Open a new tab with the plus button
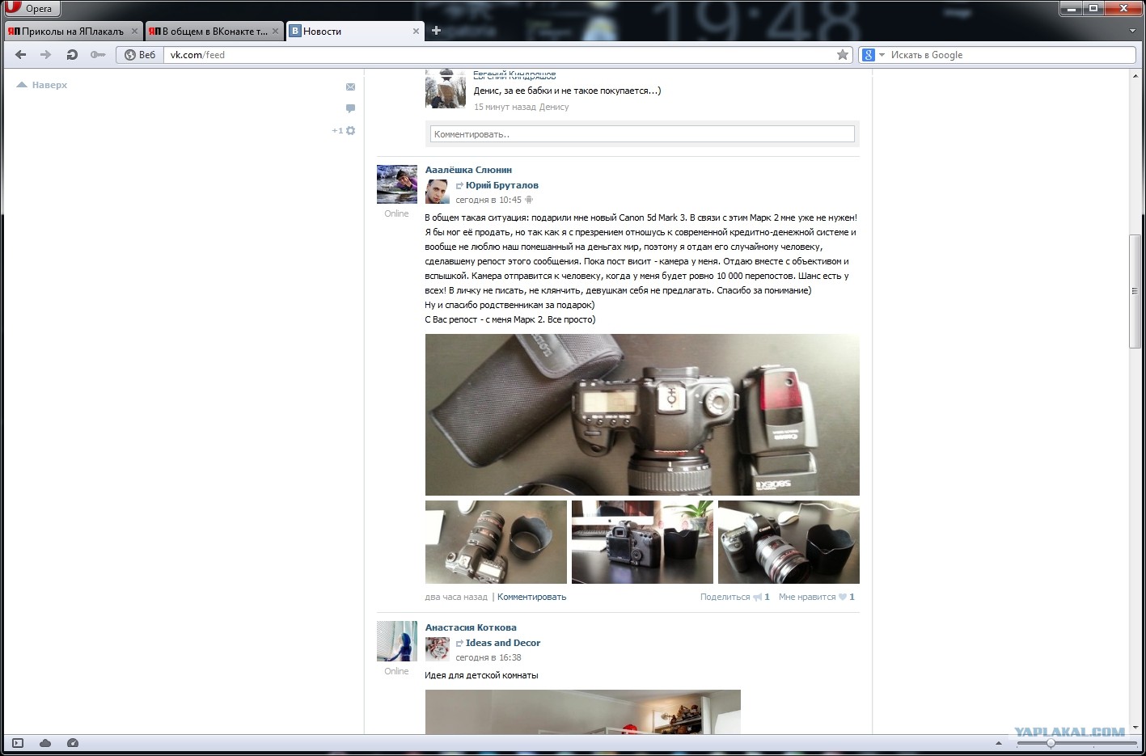The width and height of the screenshot is (1146, 756). click(x=436, y=31)
